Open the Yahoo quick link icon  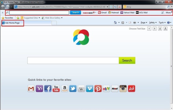point(39,88)
